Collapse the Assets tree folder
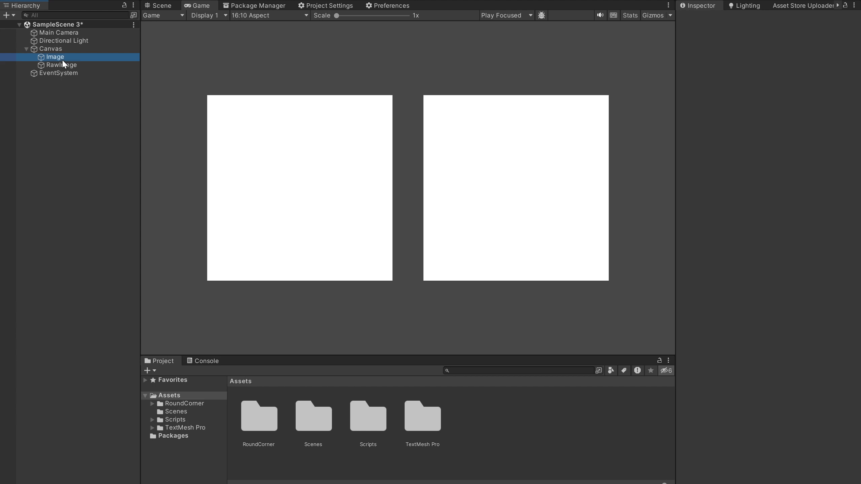Screen dimensions: 861x484 145,396
